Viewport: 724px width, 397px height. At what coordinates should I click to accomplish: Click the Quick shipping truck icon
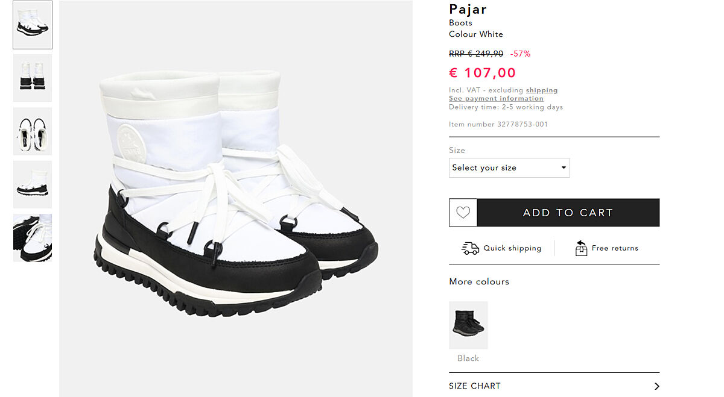(x=470, y=248)
